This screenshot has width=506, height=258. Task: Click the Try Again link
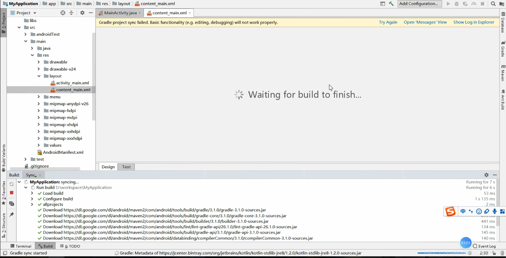tap(388, 22)
